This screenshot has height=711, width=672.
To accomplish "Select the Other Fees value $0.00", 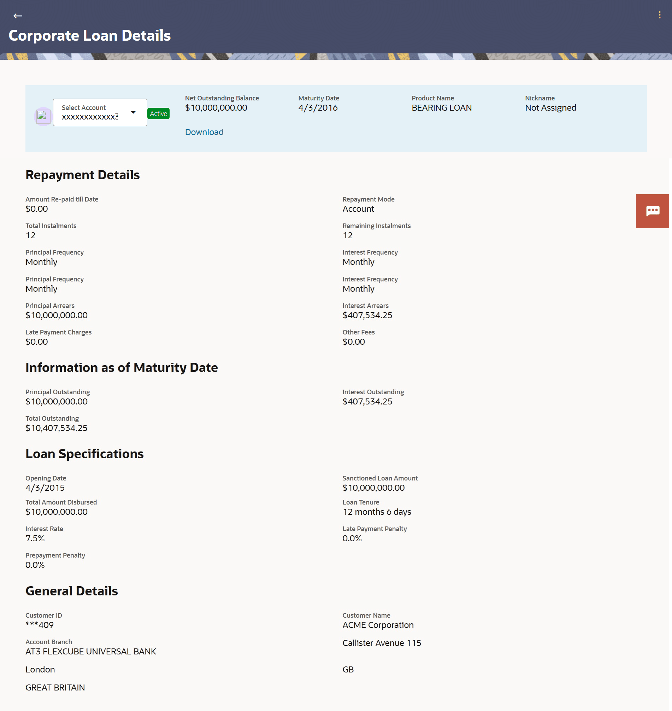I will (x=354, y=342).
